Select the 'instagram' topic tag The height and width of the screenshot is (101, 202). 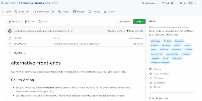point(179,41)
